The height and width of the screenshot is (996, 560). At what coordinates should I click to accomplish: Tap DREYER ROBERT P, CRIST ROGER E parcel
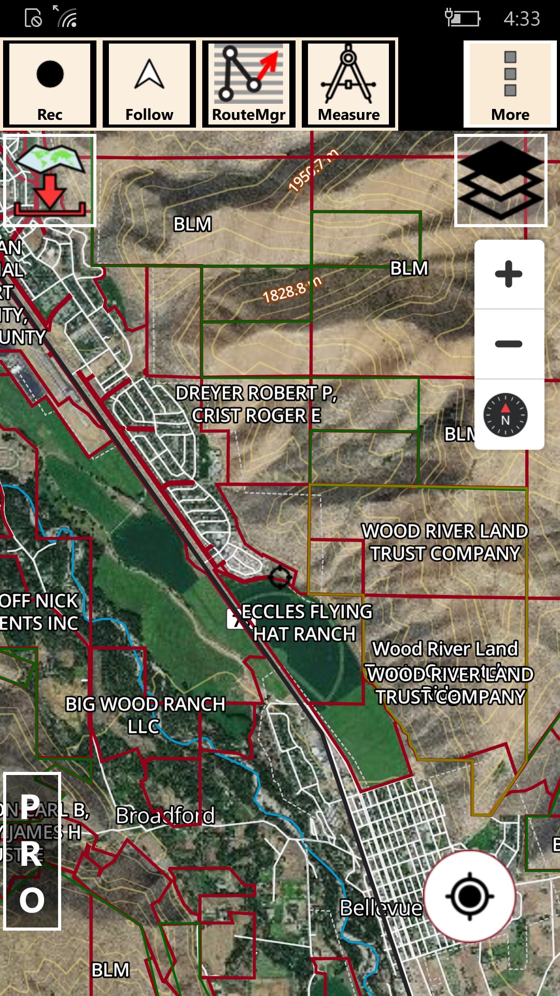click(x=256, y=404)
